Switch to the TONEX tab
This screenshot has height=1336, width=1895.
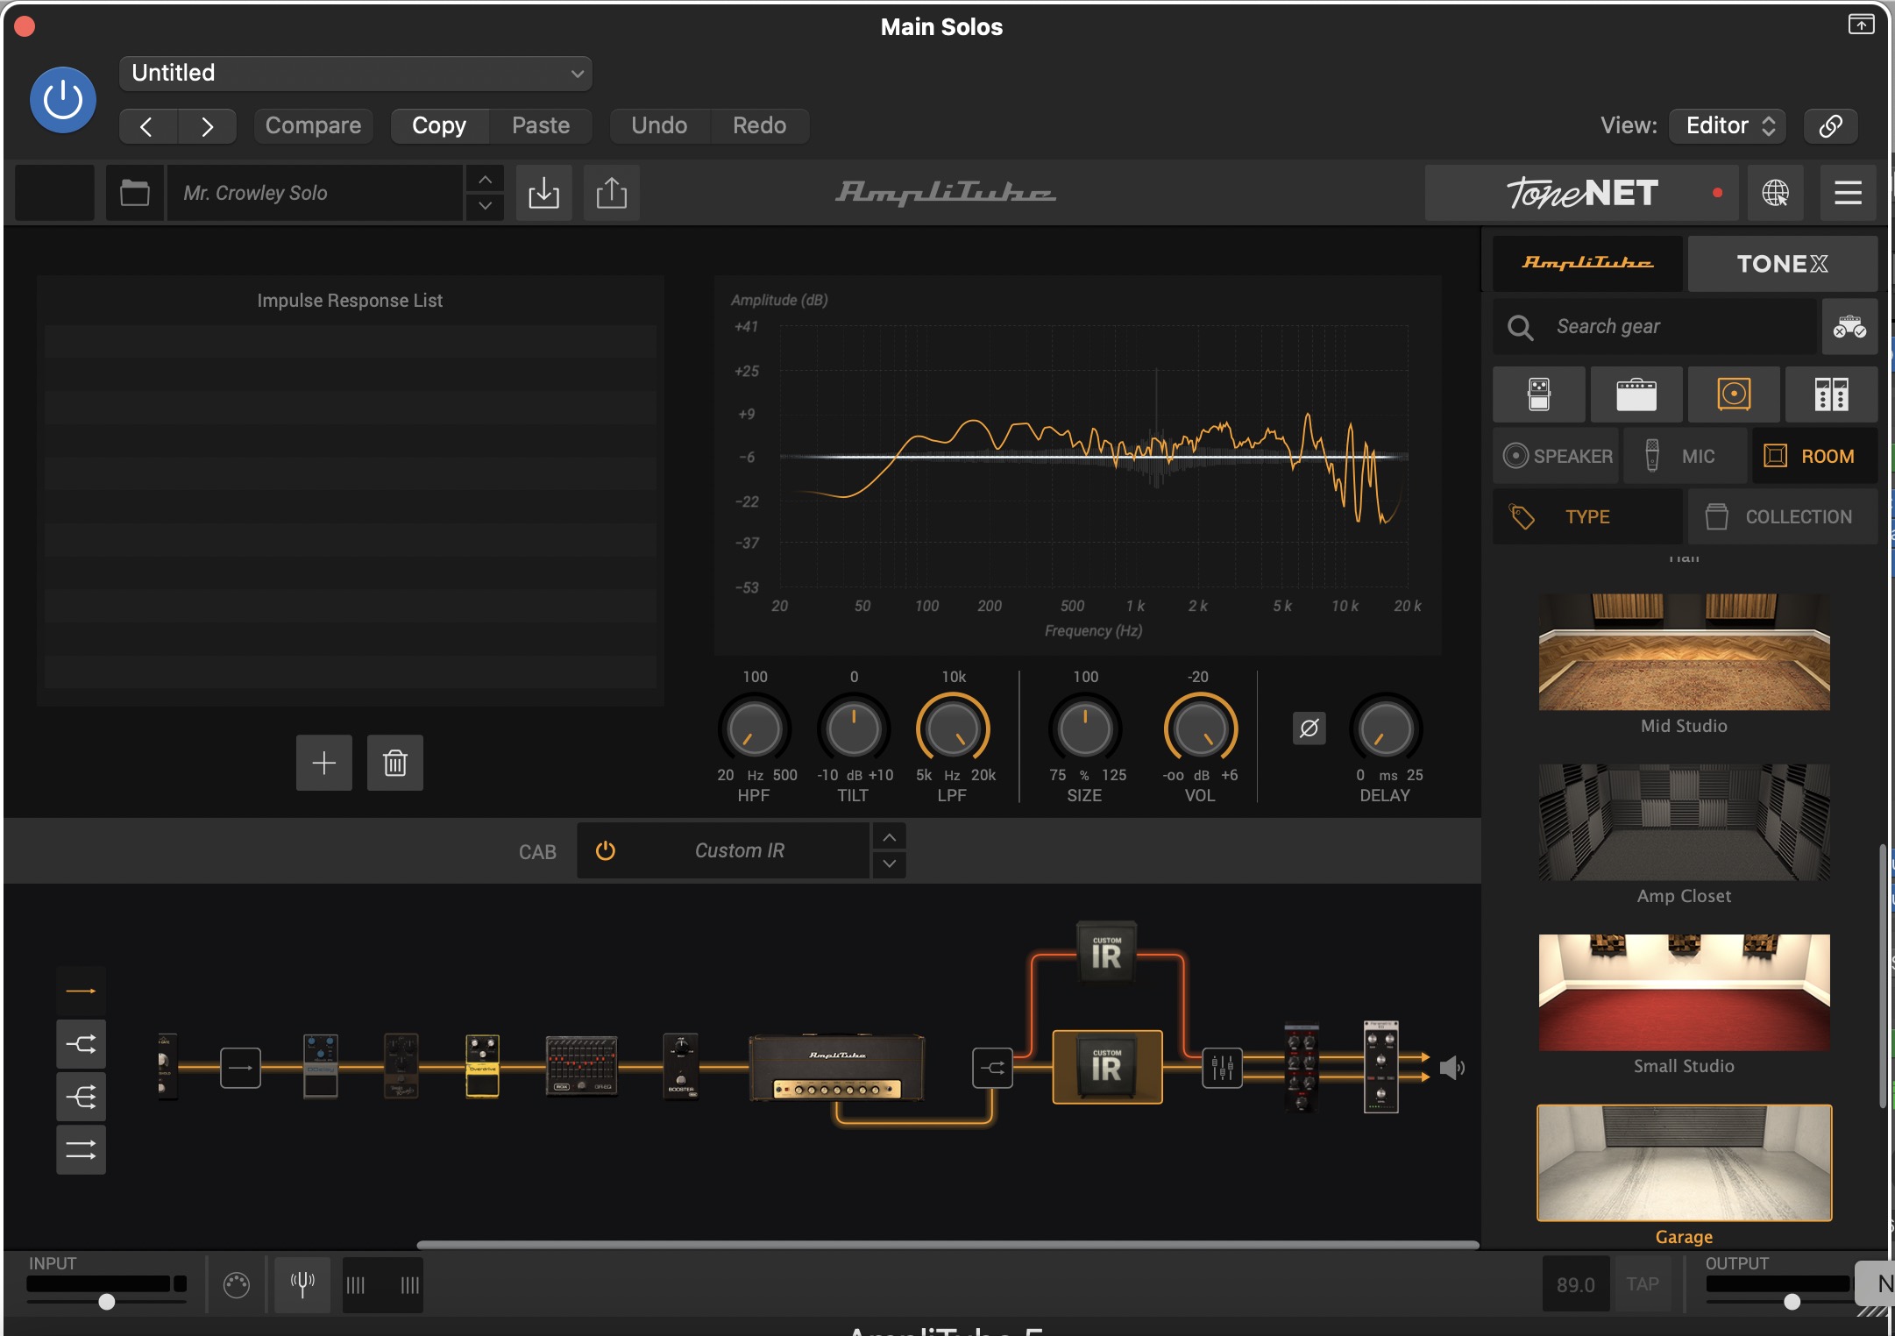pyautogui.click(x=1782, y=263)
